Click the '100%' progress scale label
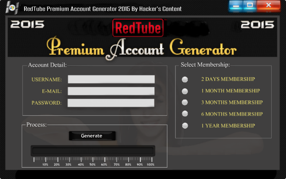The image size is (286, 179). pos(150,164)
